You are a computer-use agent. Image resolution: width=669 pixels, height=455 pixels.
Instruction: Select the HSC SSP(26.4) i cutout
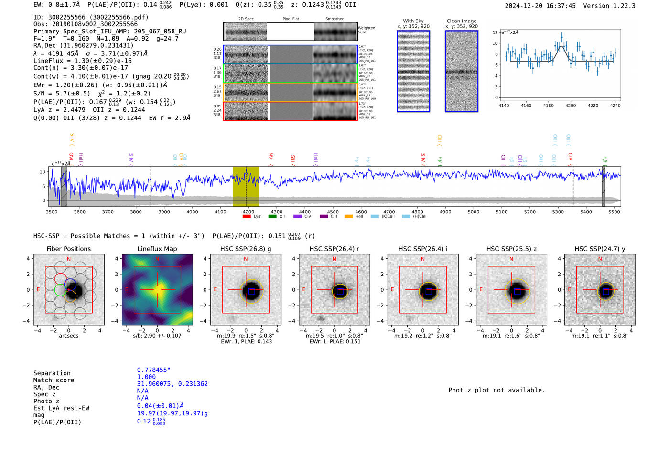coord(423,290)
